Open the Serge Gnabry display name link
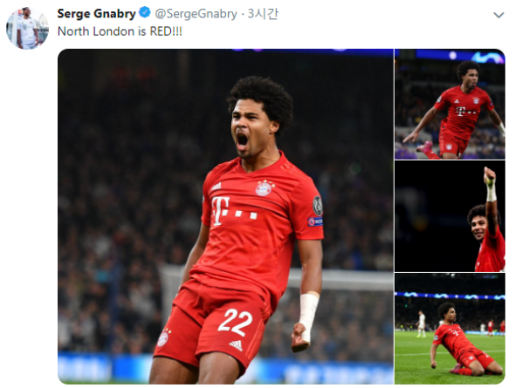 click(96, 14)
